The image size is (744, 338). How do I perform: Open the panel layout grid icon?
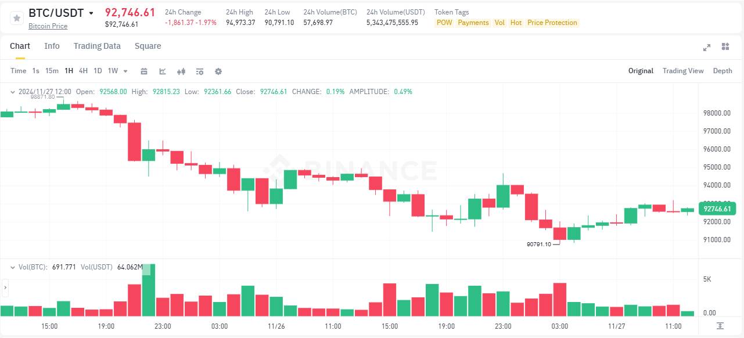click(725, 46)
